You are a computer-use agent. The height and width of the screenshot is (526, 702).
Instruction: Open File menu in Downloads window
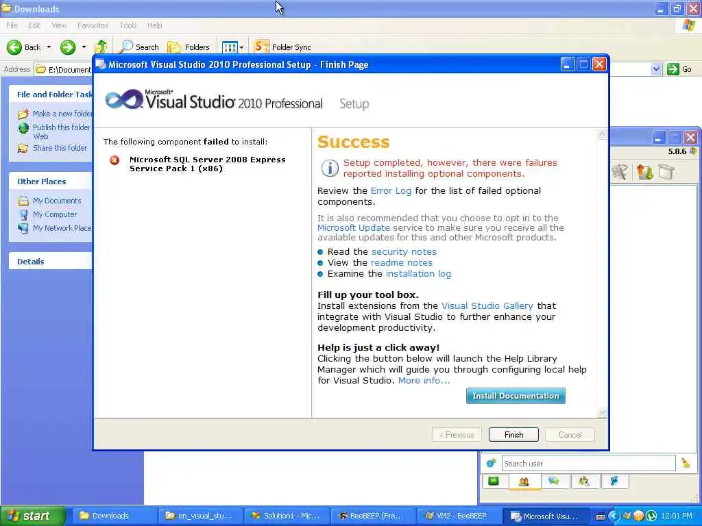click(x=12, y=25)
